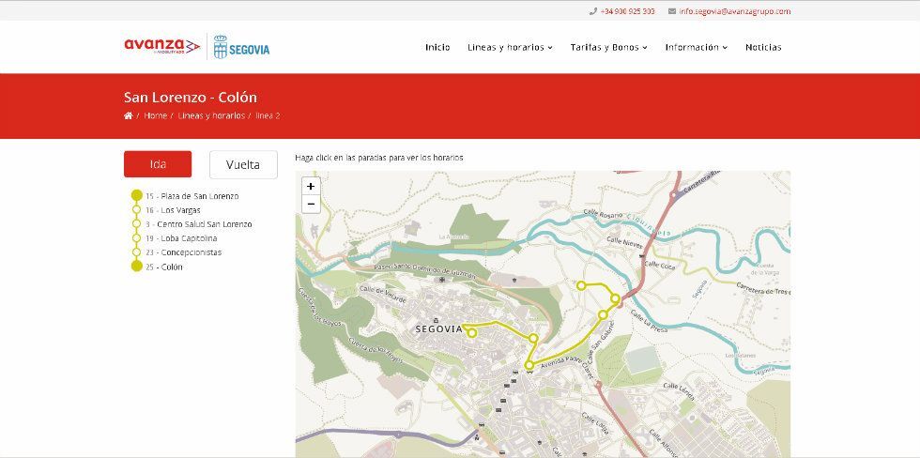Open the Noticias page

pos(763,47)
